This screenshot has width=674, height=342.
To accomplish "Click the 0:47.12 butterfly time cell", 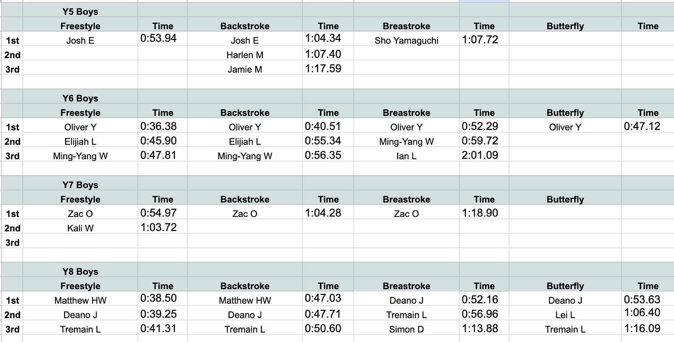I will pyautogui.click(x=642, y=126).
